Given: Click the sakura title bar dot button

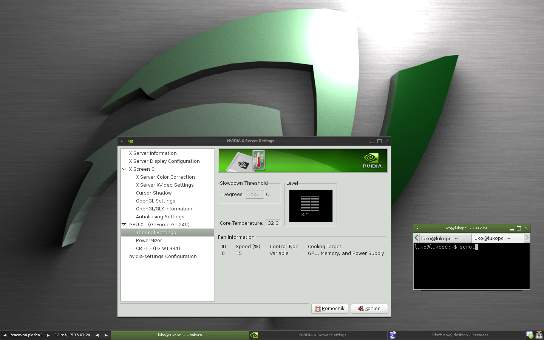Looking at the screenshot, I should coord(417,229).
